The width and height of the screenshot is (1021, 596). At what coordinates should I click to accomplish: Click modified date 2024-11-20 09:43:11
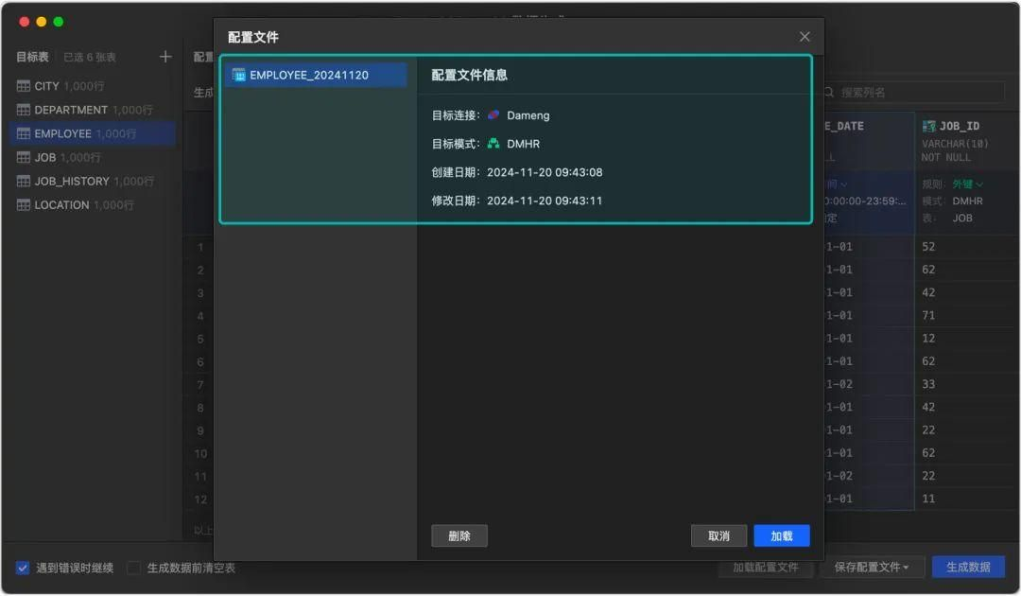click(x=545, y=201)
